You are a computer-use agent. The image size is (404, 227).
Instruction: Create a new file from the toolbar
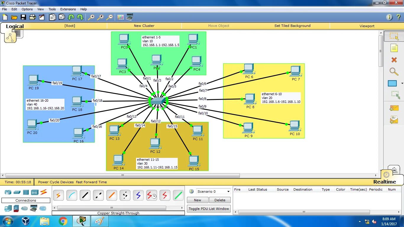(x=5, y=17)
